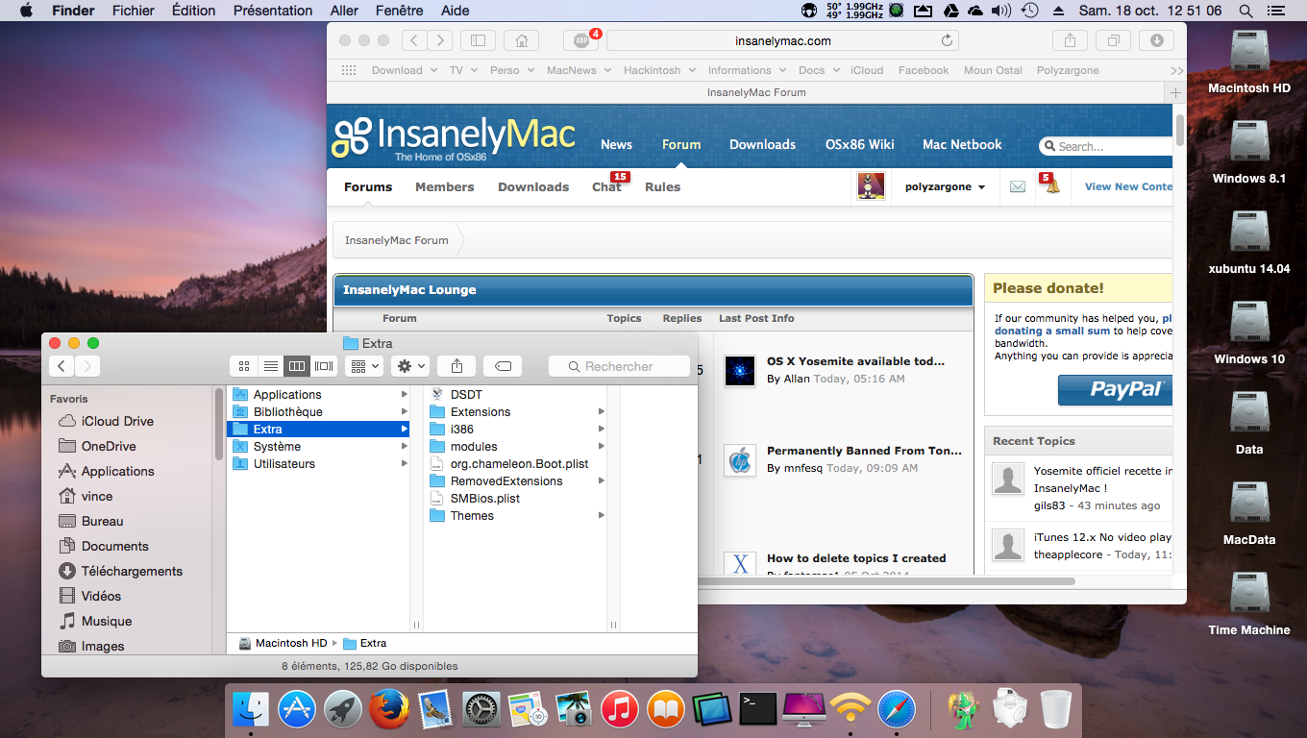The width and height of the screenshot is (1307, 738).
Task: Expand the polyzargone user menu
Action: coord(945,186)
